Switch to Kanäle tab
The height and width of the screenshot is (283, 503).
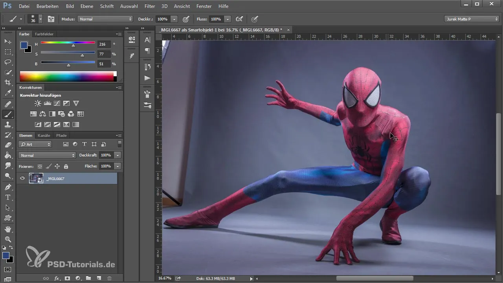44,136
